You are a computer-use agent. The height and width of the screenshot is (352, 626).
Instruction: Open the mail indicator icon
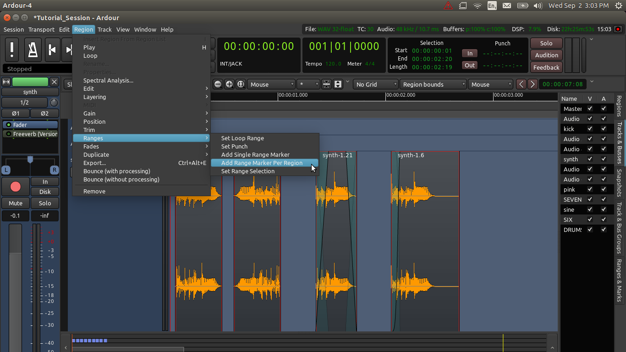pyautogui.click(x=506, y=5)
